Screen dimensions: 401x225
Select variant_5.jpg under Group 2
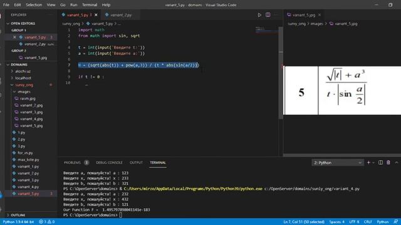pos(36,57)
